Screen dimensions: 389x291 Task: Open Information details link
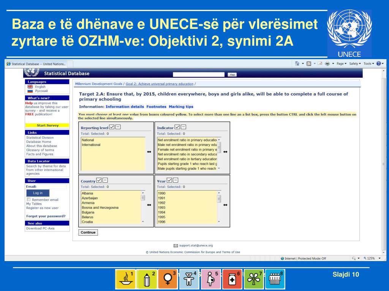(125, 106)
